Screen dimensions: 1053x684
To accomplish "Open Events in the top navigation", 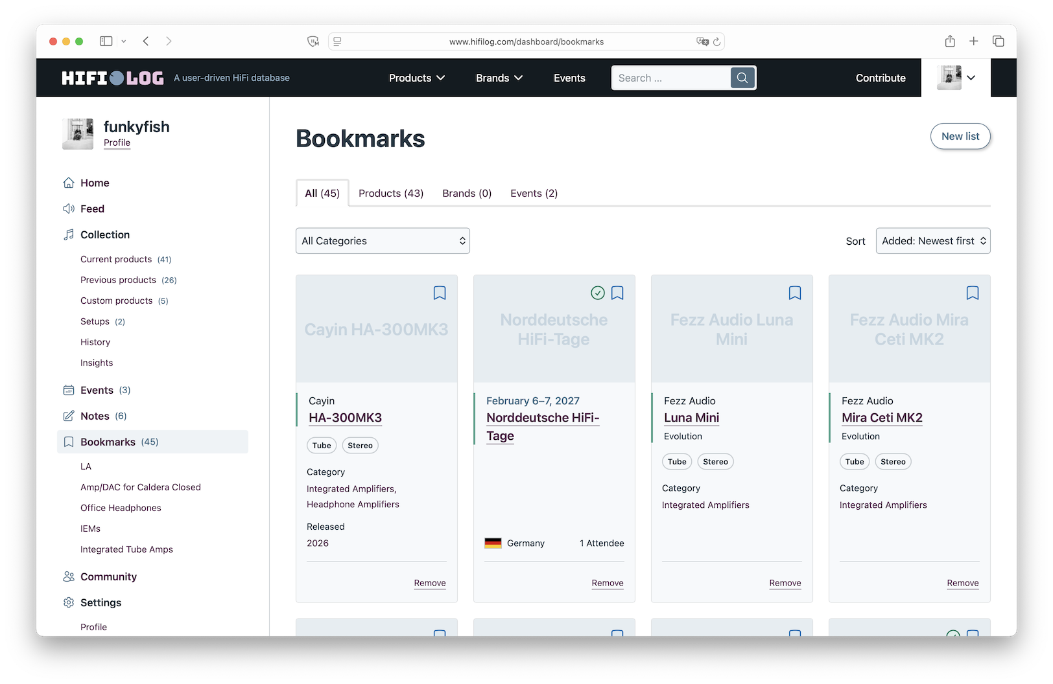I will tap(569, 78).
